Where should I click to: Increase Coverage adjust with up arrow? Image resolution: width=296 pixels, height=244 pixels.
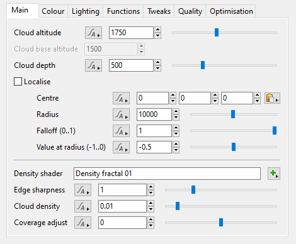click(151, 219)
